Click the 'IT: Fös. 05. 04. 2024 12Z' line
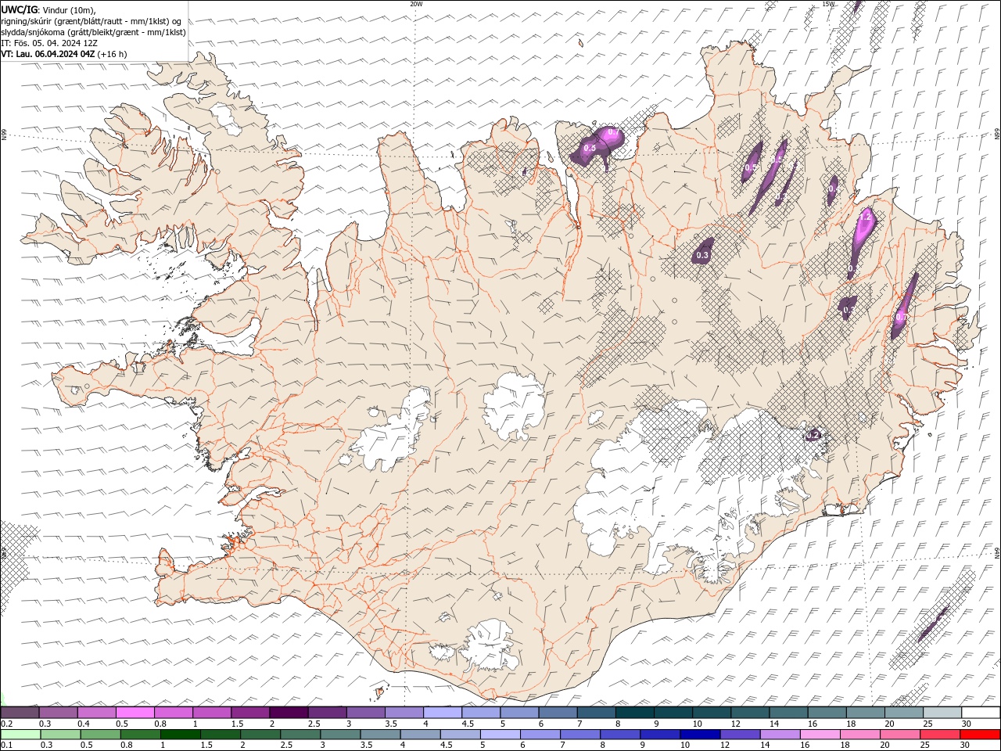 point(49,43)
